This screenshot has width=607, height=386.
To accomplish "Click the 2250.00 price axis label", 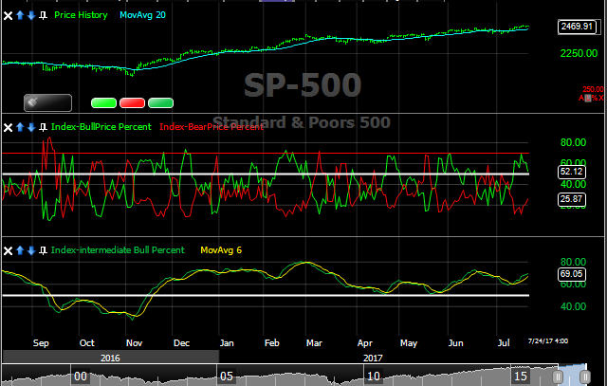I will coord(579,53).
